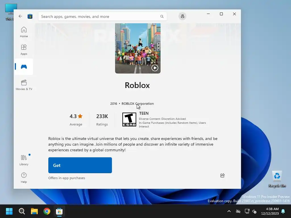Viewport: 291px width, 218px height.
Task: Click the 2016 release year text
Action: point(114,104)
